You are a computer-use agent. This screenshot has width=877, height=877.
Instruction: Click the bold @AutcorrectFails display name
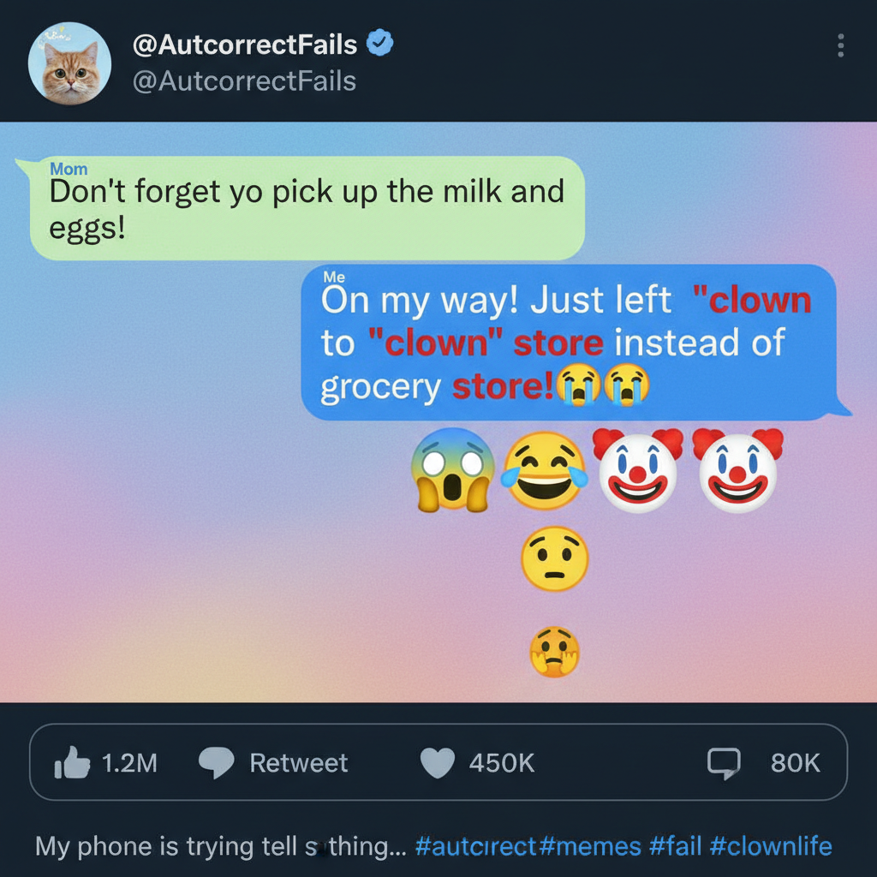(x=245, y=44)
